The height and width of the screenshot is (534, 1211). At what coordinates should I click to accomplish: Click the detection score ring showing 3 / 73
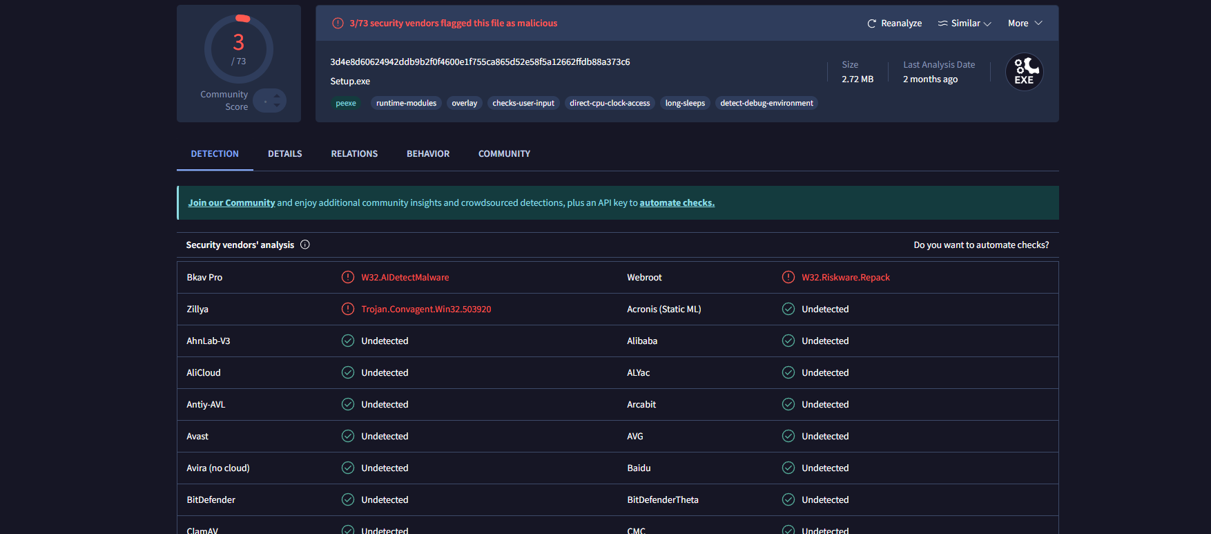239,49
